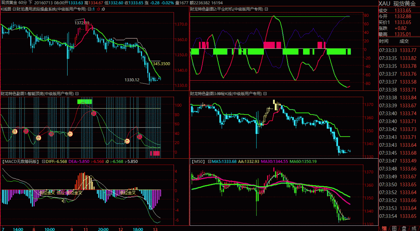Open the 盘 tab at bottom right
Image resolution: width=420 pixels, height=231 pixels.
coord(404,228)
